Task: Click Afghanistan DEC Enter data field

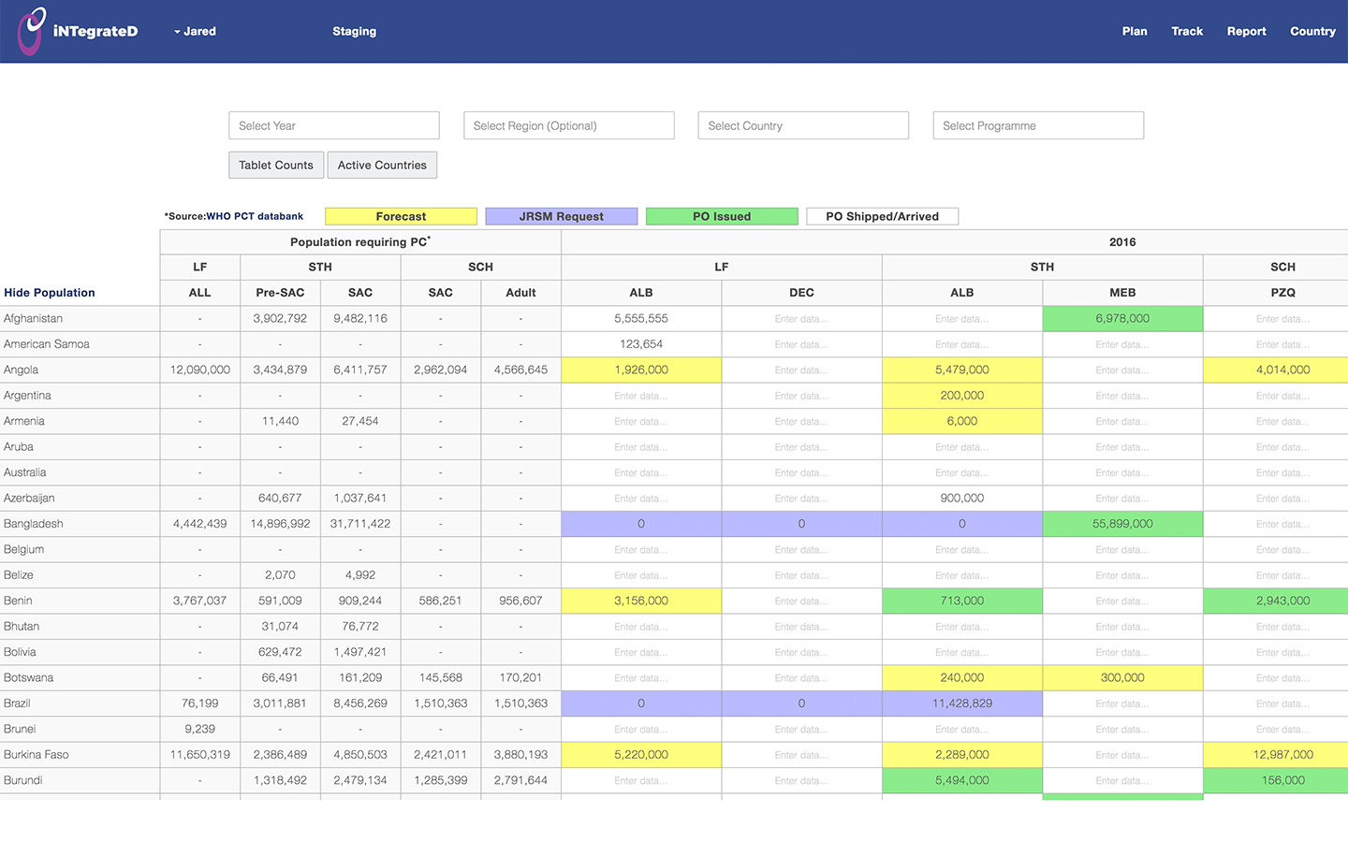Action: coord(801,319)
